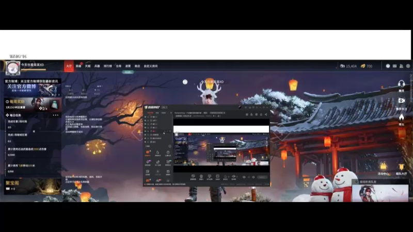
Task: Open the friends list icon
Action: click(x=401, y=66)
